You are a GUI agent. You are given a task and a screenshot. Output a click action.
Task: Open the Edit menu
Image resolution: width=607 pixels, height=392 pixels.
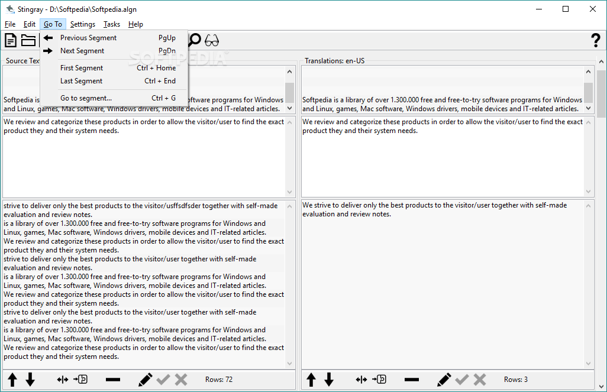(x=30, y=24)
